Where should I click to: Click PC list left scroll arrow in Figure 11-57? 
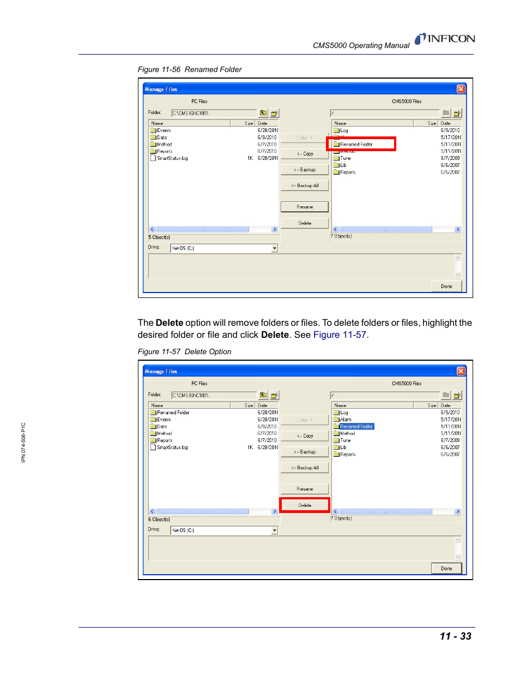(152, 511)
